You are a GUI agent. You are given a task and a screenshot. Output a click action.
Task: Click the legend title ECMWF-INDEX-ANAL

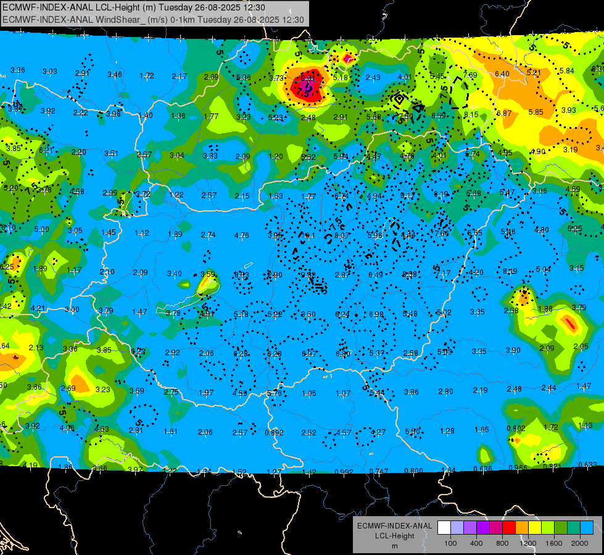394,526
